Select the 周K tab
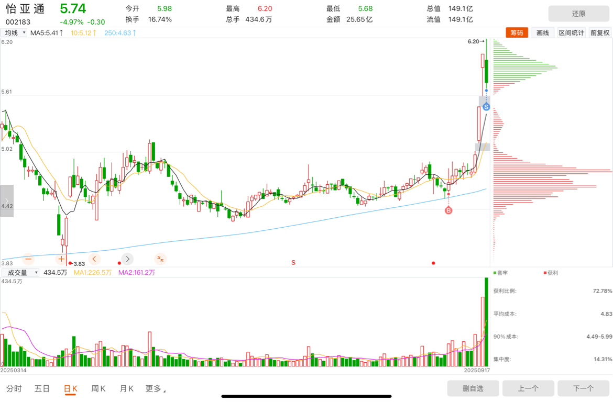The width and height of the screenshot is (613, 402). (x=98, y=389)
